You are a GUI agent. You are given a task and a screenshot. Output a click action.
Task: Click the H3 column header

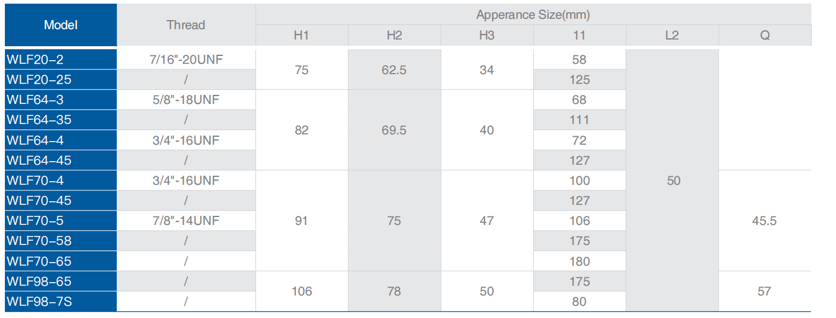486,35
